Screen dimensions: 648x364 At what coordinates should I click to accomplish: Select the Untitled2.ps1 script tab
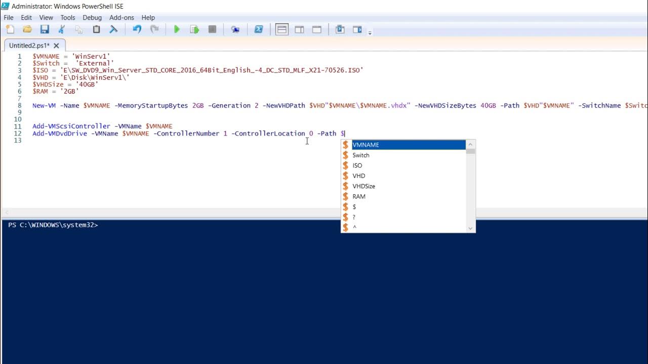pos(29,45)
